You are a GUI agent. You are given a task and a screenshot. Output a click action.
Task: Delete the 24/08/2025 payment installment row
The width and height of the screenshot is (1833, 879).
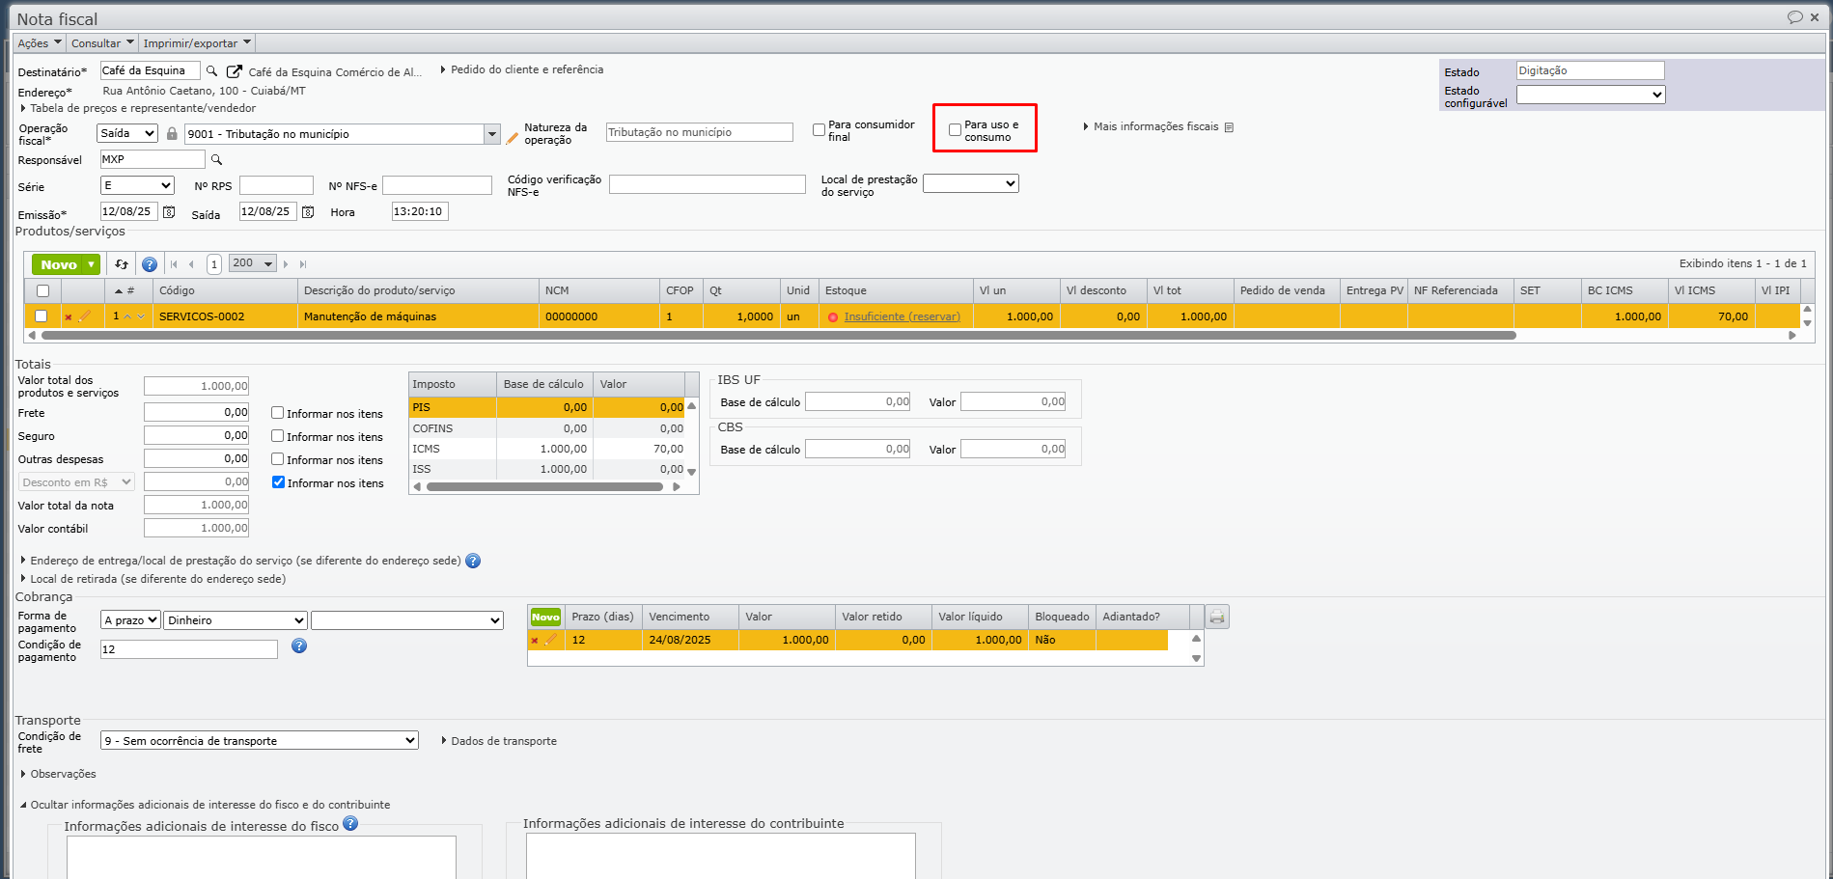(535, 640)
